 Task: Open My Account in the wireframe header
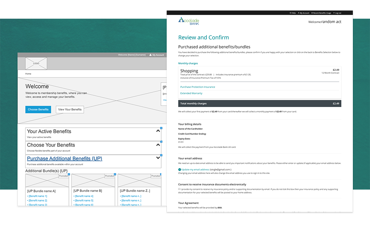(x=157, y=55)
